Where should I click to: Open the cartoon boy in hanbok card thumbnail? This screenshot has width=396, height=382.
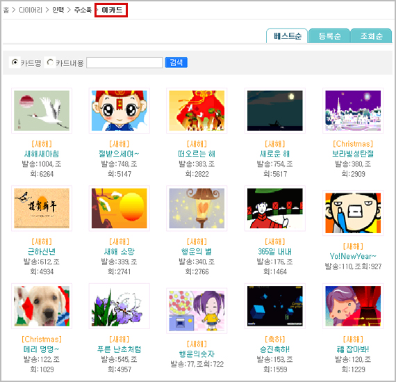(x=119, y=111)
